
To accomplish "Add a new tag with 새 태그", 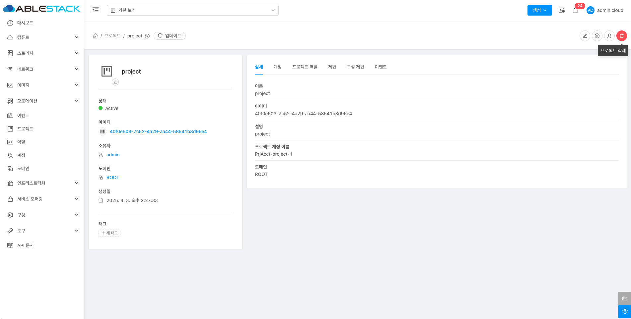I will tap(109, 233).
